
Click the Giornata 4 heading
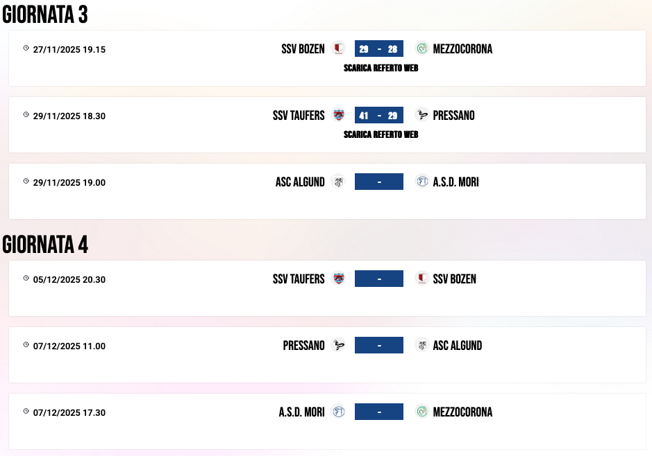coord(45,244)
